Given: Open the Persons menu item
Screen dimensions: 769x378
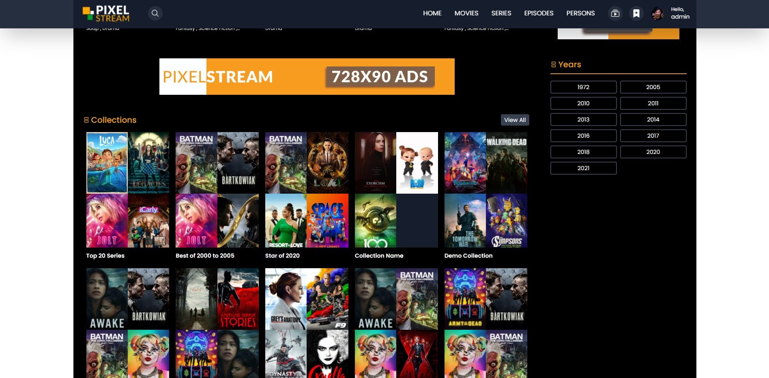Looking at the screenshot, I should point(580,13).
